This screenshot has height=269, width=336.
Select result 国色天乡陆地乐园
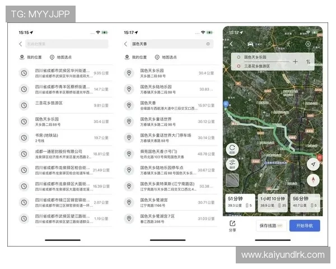point(171,89)
